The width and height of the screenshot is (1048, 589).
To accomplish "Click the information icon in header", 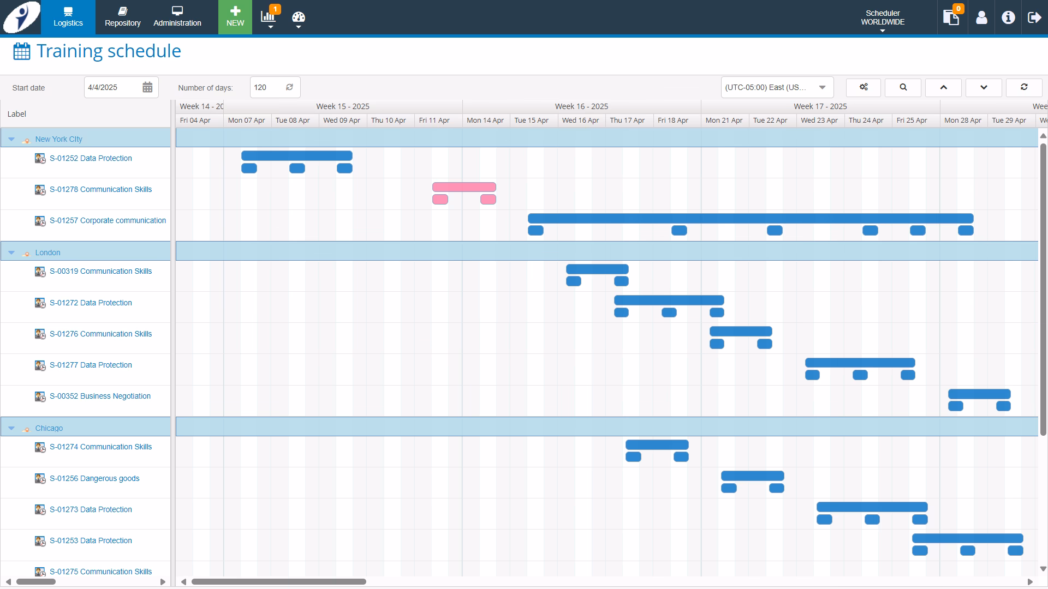I will (1008, 17).
